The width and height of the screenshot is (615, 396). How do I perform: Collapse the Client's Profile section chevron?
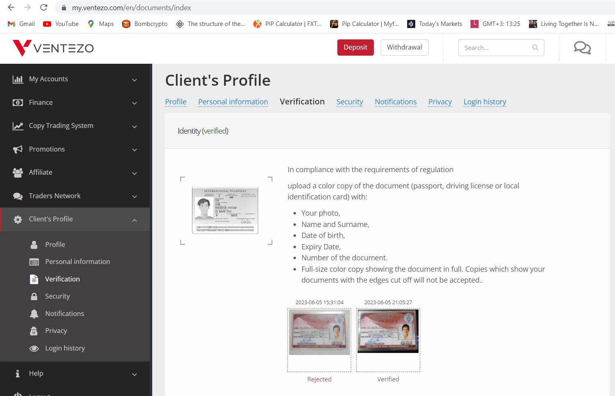(135, 220)
